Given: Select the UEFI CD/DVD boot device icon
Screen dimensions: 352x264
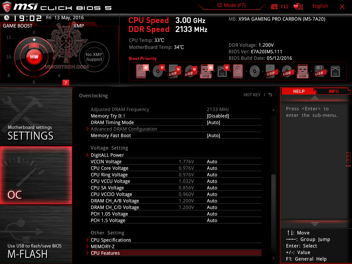Looking at the screenshot, I should (x=158, y=71).
